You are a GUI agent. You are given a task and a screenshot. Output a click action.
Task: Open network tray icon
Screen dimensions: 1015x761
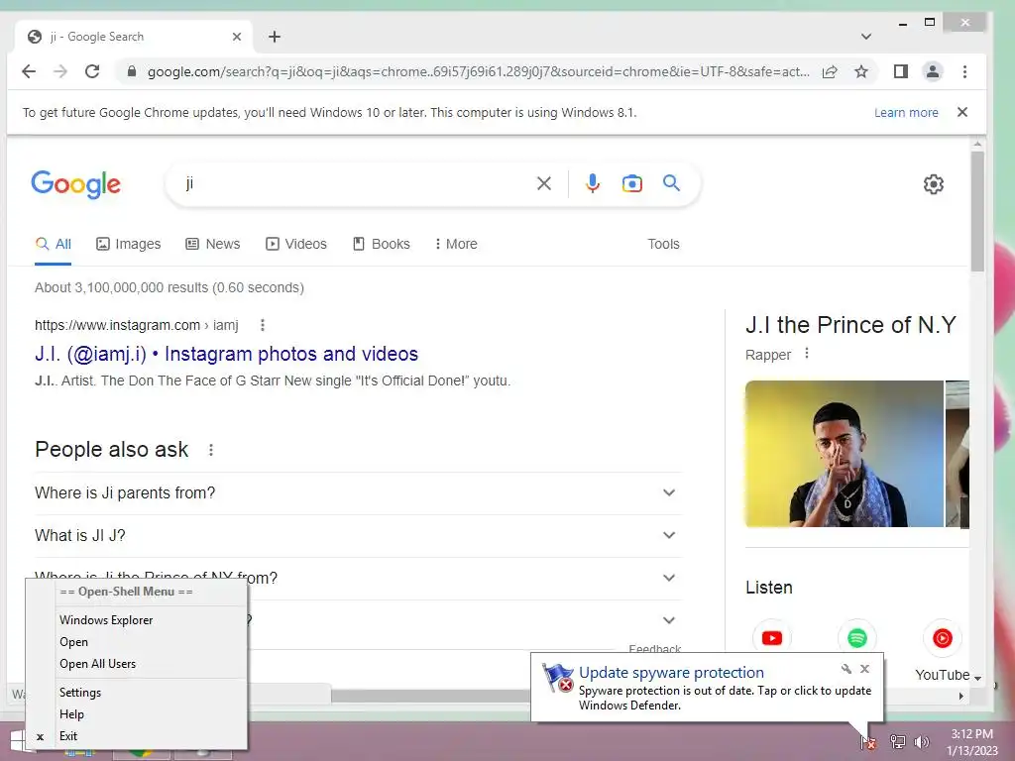(897, 741)
